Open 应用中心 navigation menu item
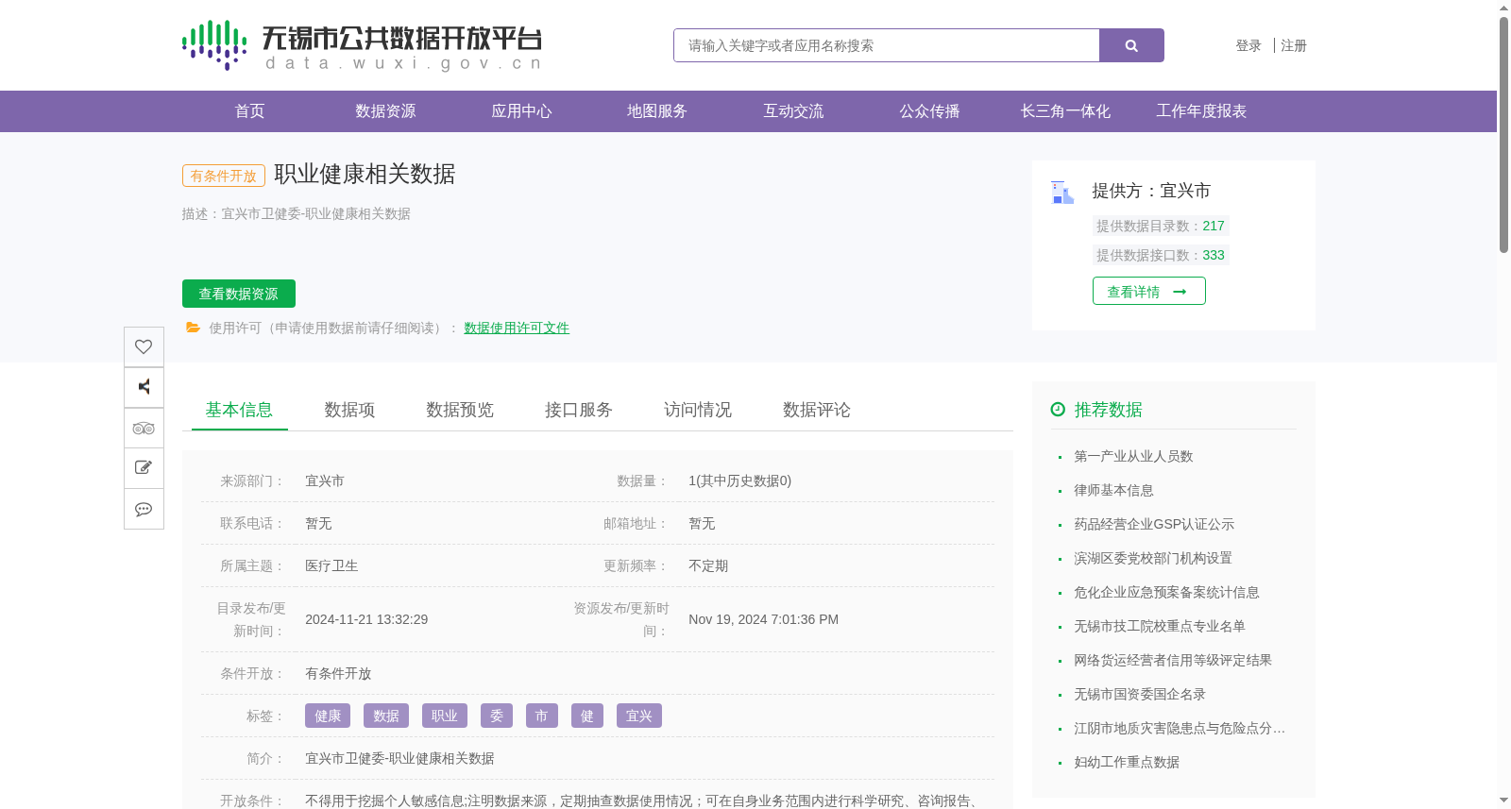This screenshot has height=809, width=1511. (521, 111)
